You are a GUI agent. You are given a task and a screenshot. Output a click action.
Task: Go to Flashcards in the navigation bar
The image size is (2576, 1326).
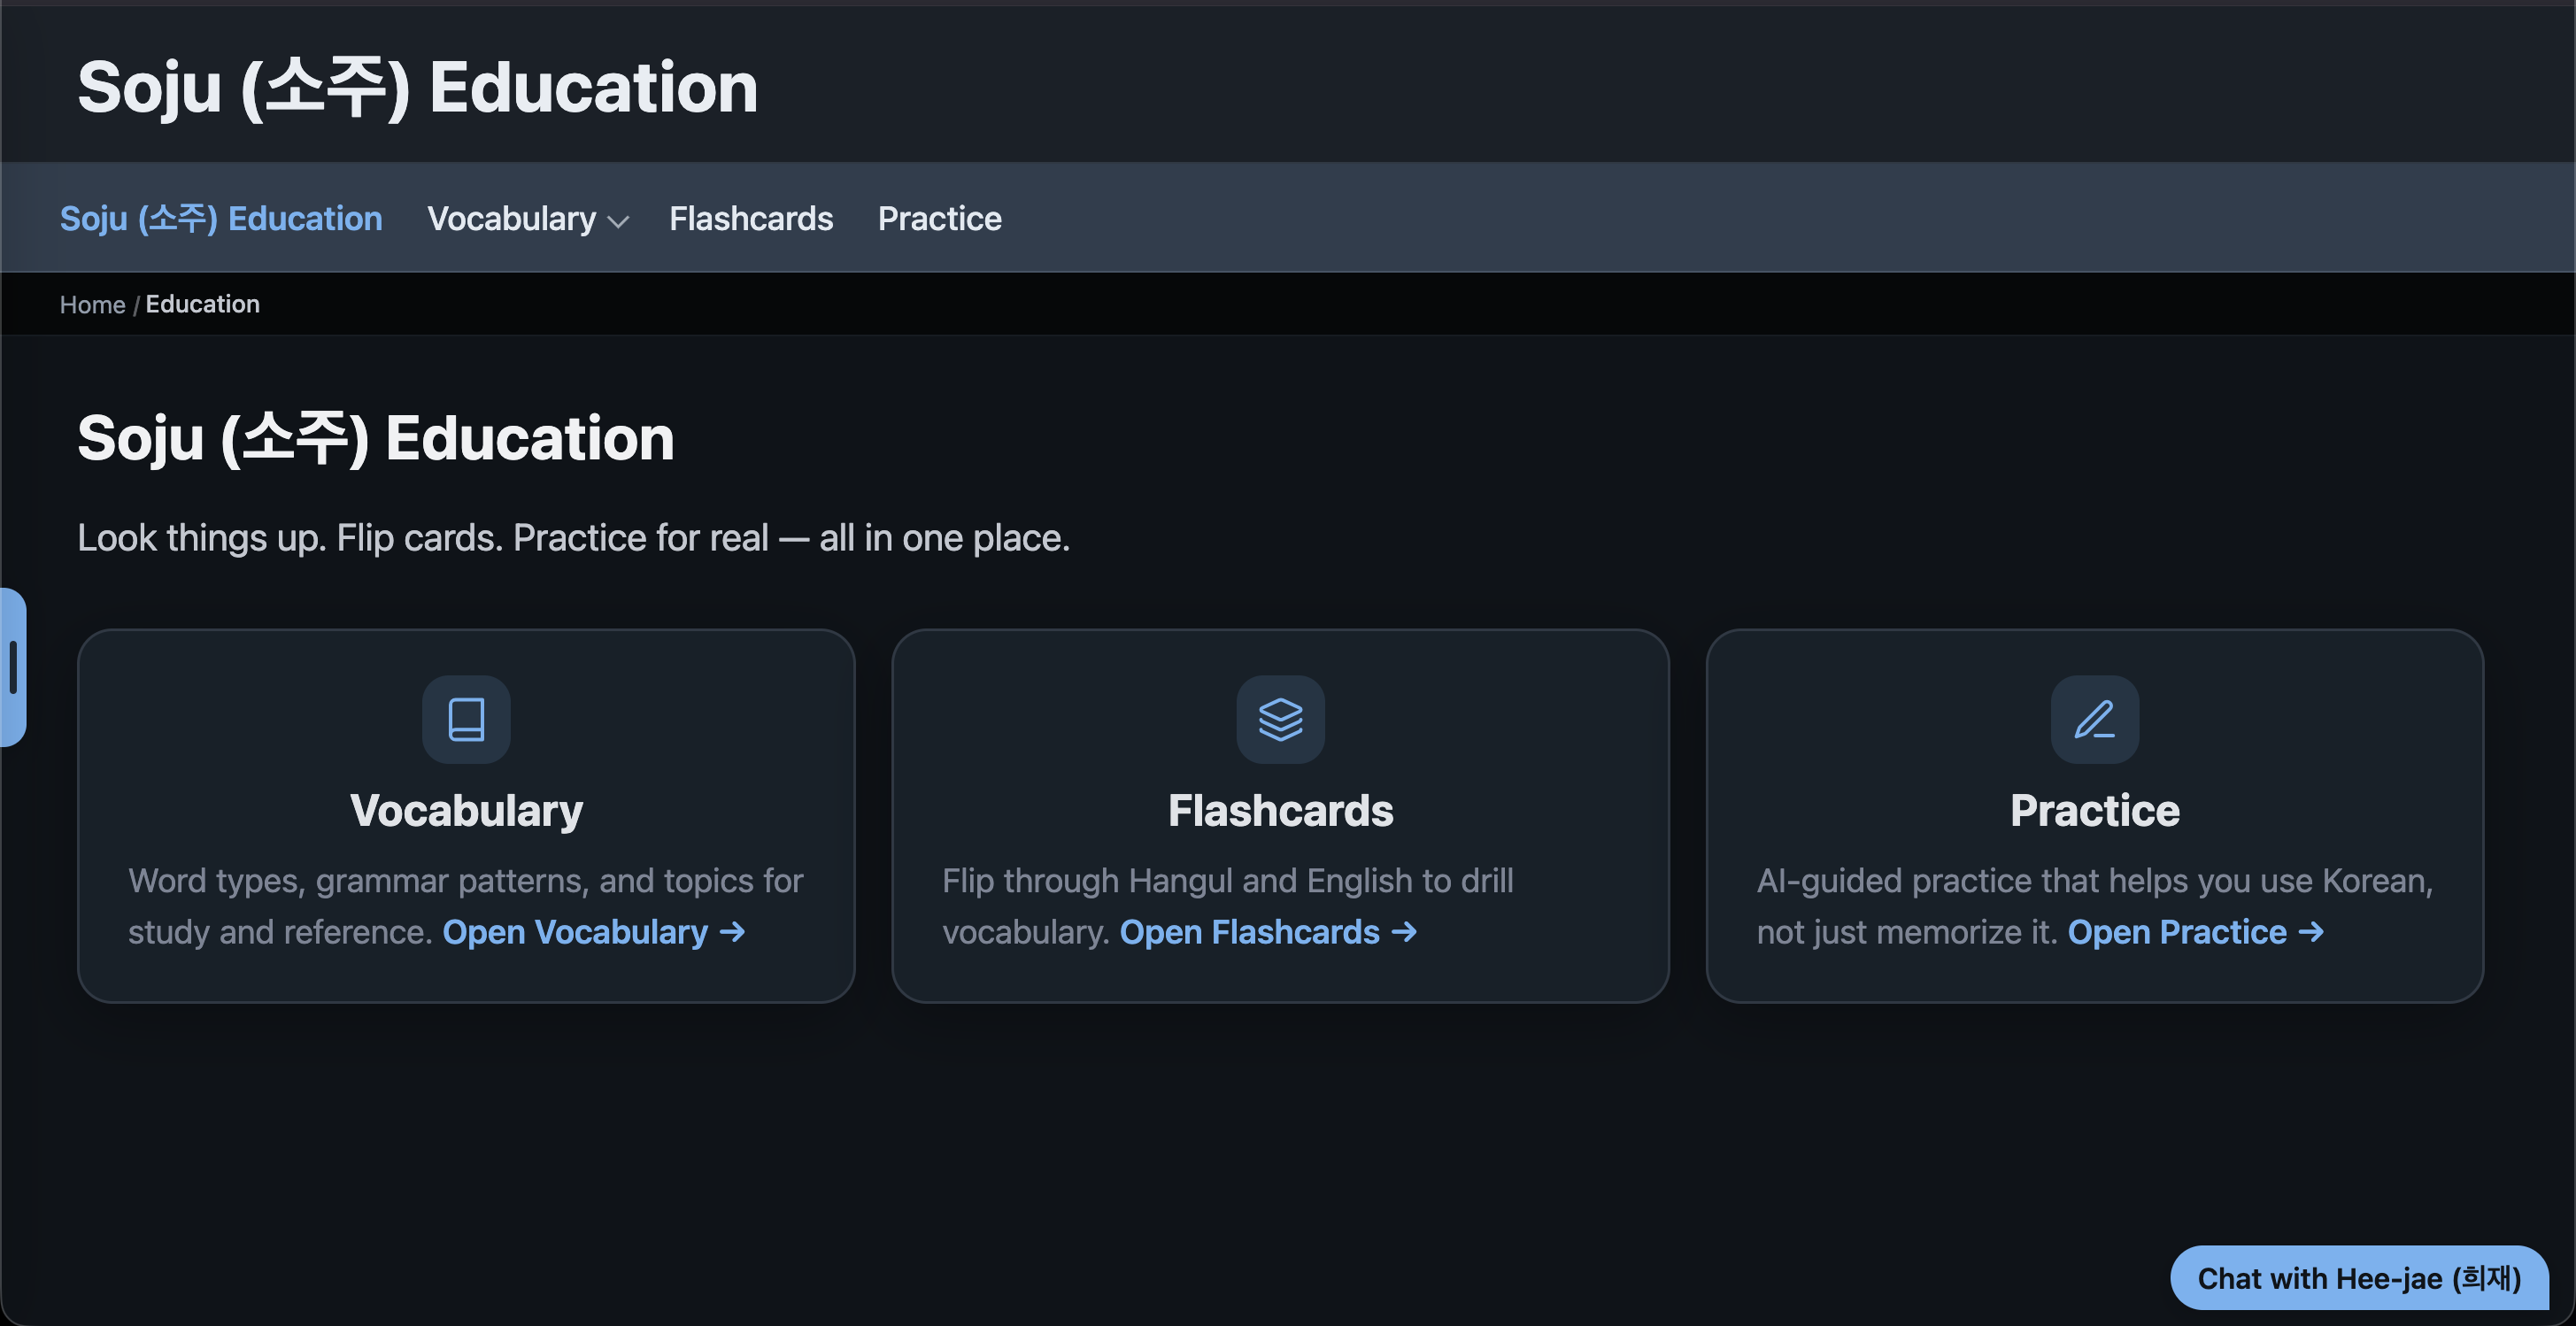750,218
